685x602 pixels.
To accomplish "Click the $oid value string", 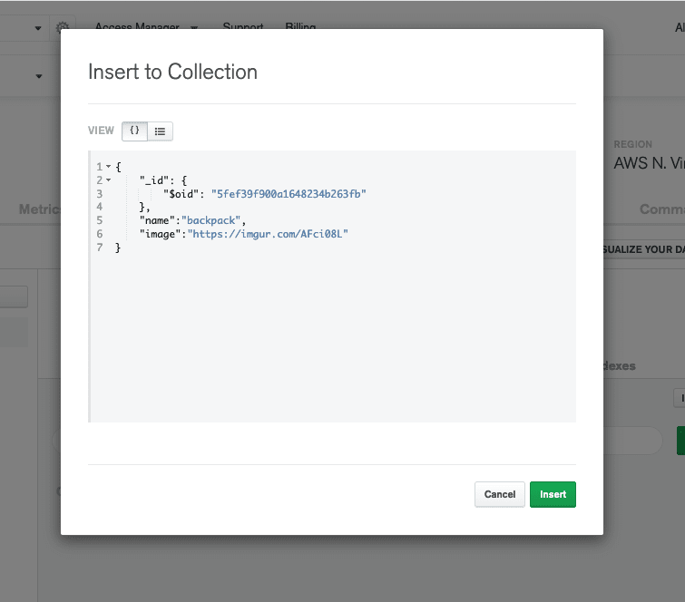I will [289, 194].
